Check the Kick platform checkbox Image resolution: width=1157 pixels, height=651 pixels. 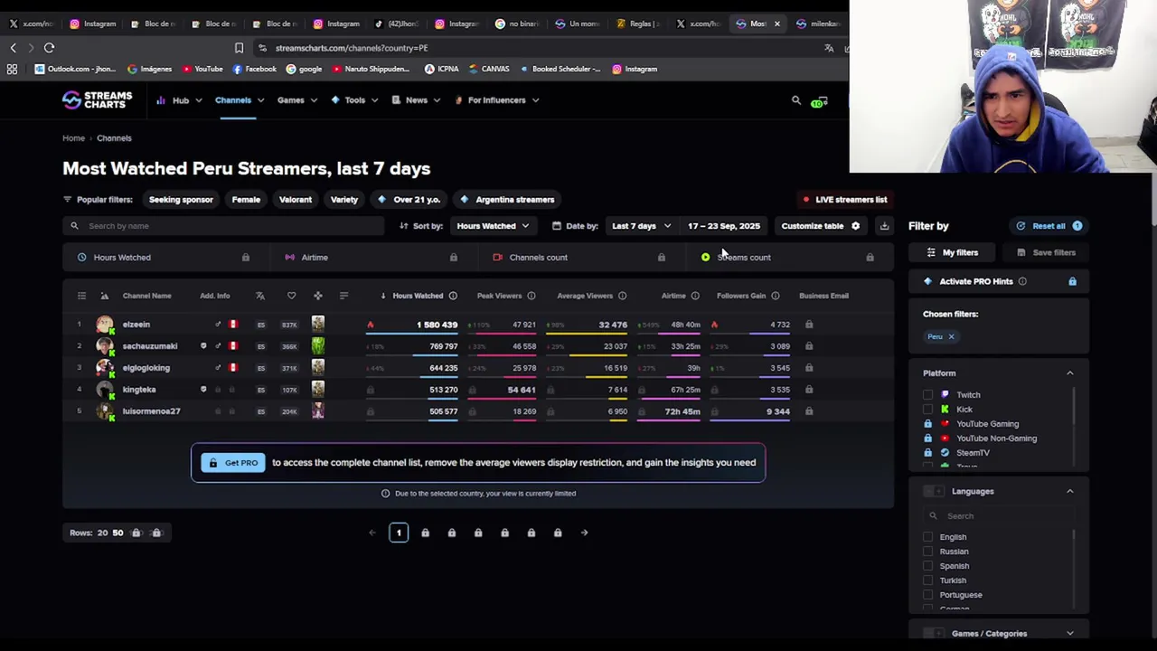(927, 410)
